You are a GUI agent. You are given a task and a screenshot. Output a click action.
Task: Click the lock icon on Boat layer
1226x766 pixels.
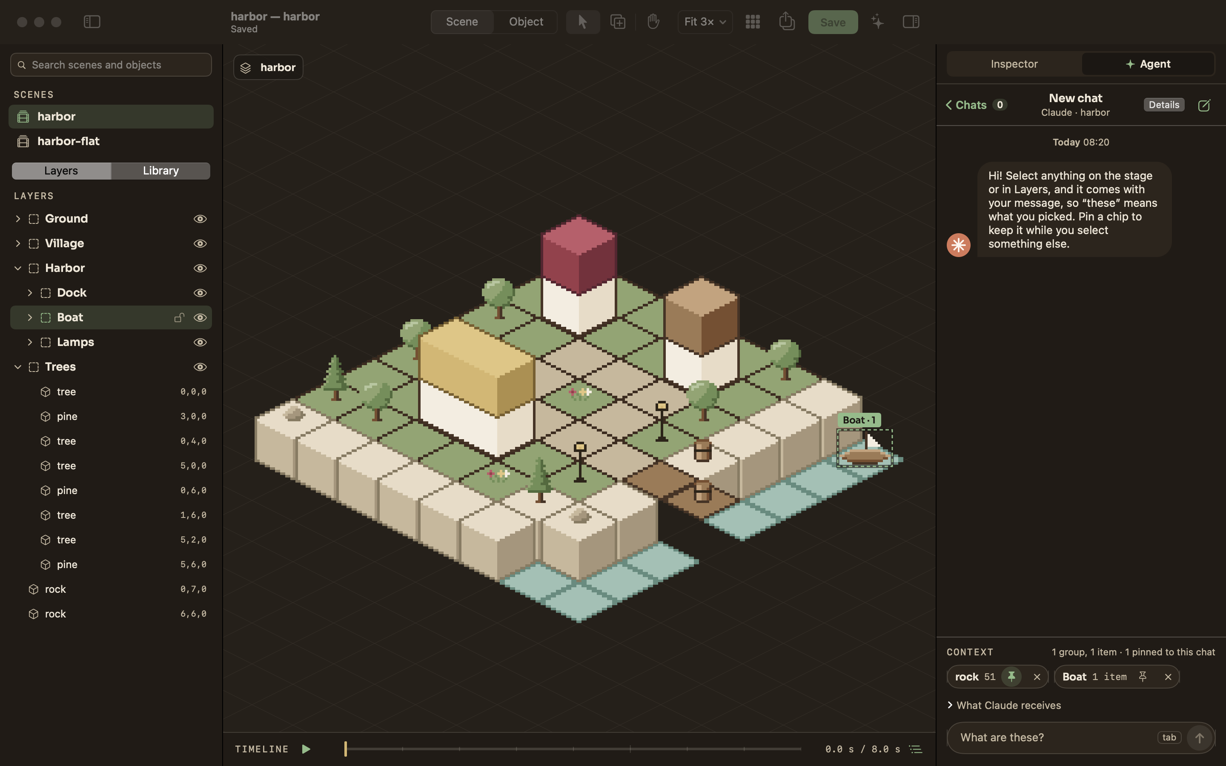(x=179, y=317)
